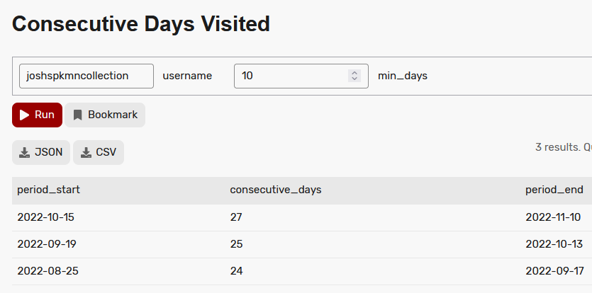The width and height of the screenshot is (592, 293).
Task: Sort by period_start column header
Action: (43, 190)
